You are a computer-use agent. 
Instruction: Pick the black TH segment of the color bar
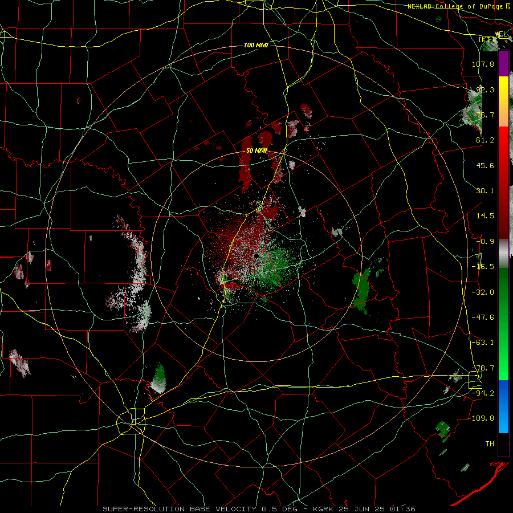click(x=503, y=444)
